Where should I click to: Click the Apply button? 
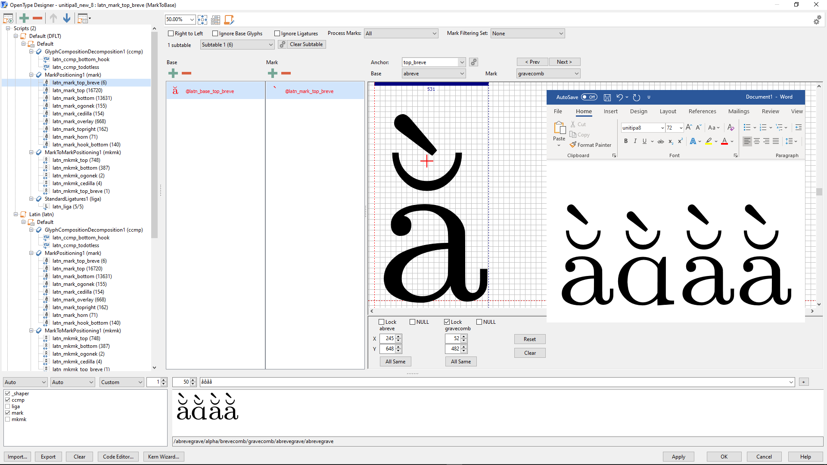(x=678, y=456)
